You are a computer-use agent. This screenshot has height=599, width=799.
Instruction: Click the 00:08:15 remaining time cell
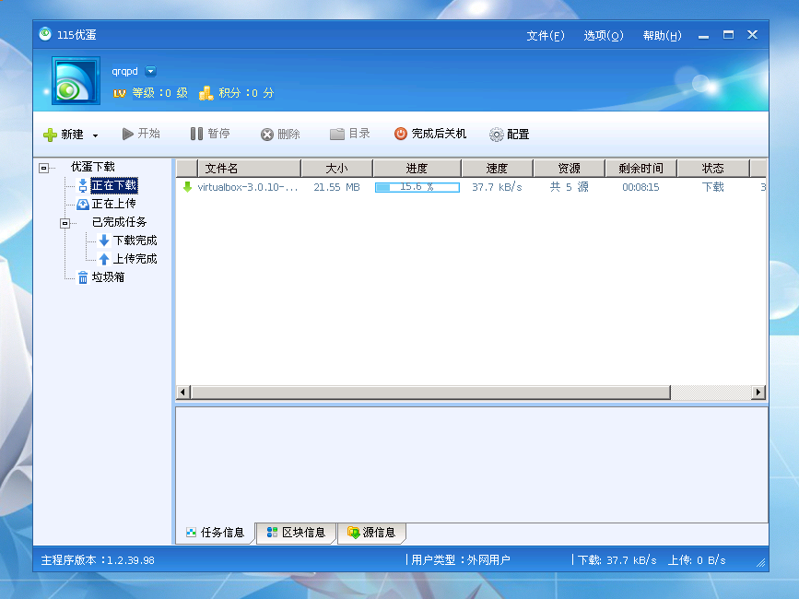tap(641, 187)
